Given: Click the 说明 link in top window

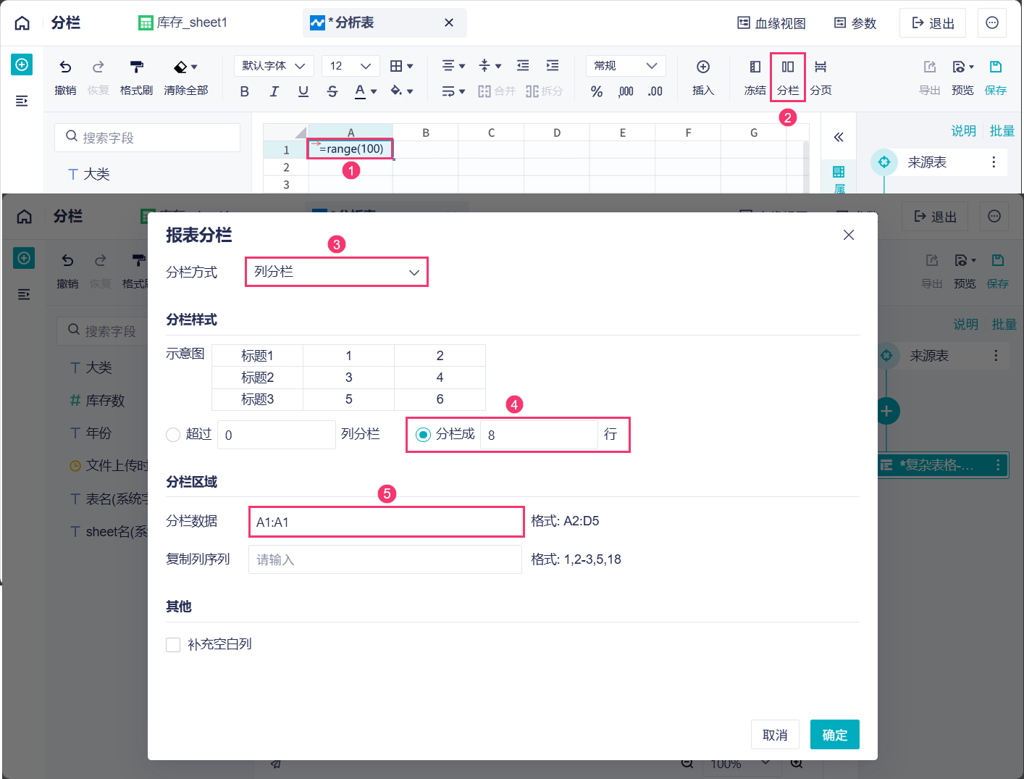Looking at the screenshot, I should (964, 131).
